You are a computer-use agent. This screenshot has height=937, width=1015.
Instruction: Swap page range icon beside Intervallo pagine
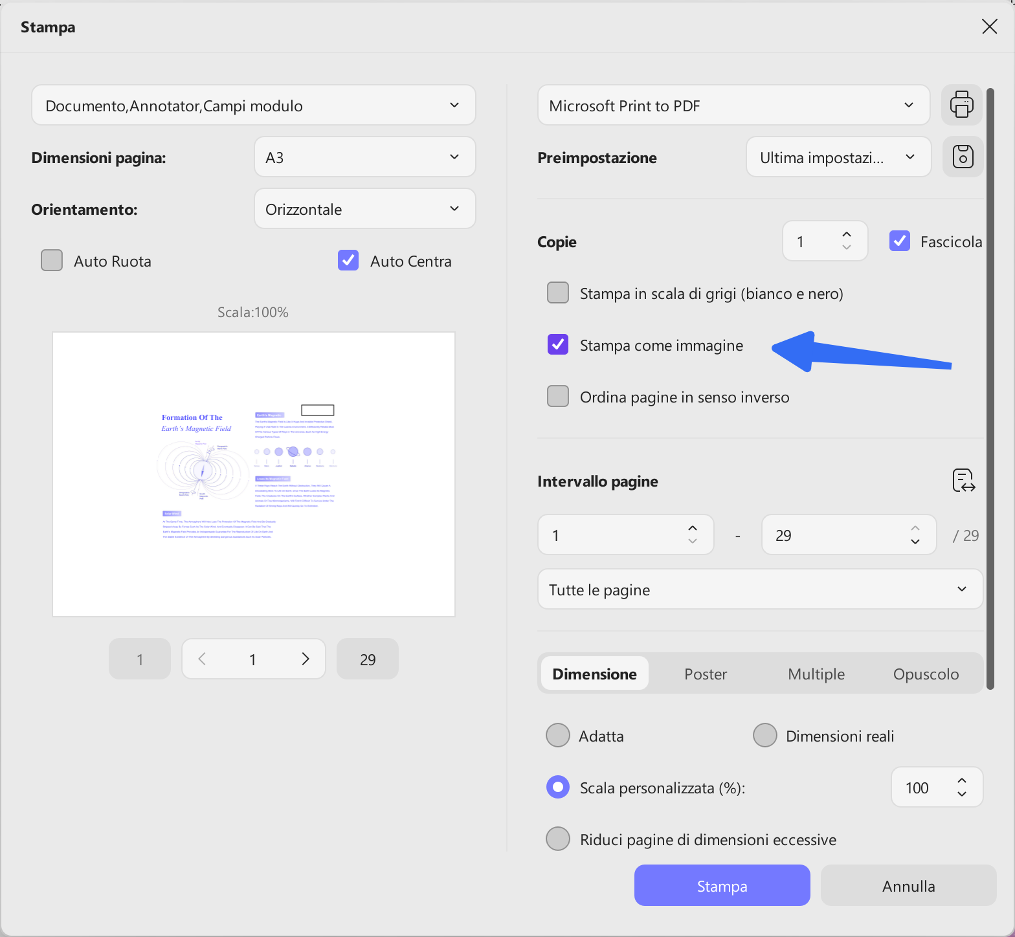964,481
